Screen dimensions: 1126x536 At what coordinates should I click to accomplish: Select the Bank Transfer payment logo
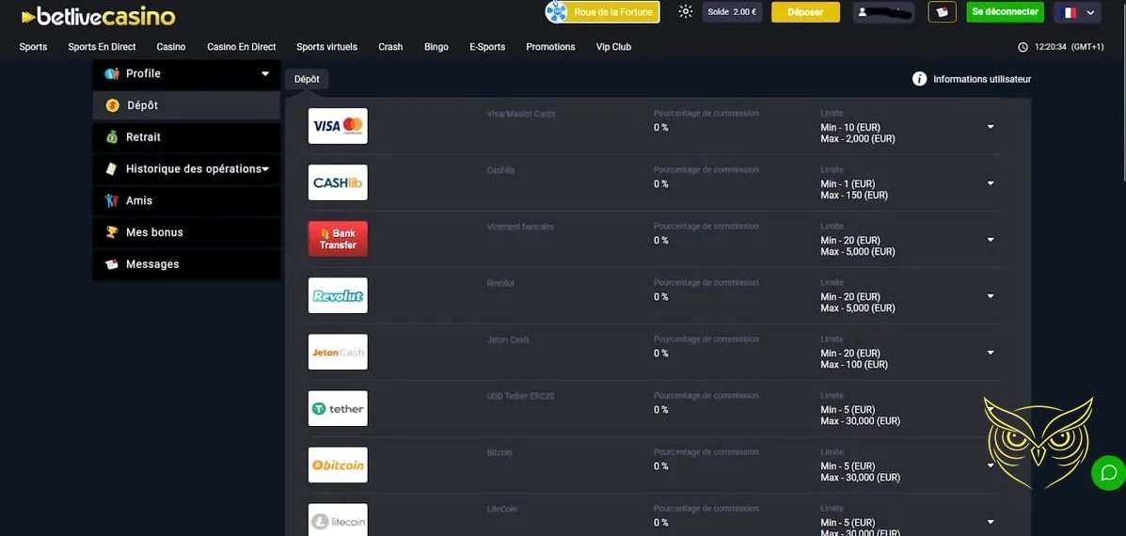click(338, 239)
